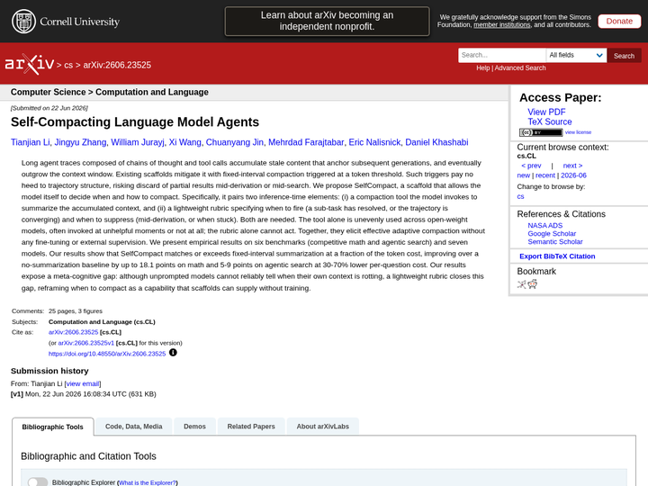Click the paper title Self-Compacting Language Model Agents
Image resolution: width=648 pixels, height=486 pixels.
coord(135,121)
